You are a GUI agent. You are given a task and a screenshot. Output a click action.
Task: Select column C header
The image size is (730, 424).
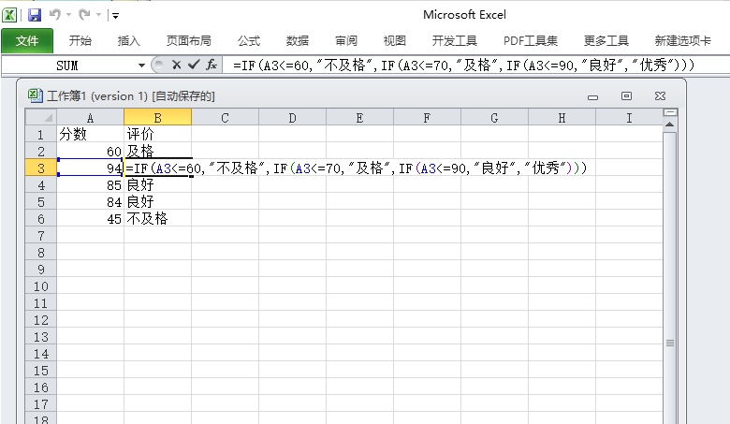coord(225,118)
